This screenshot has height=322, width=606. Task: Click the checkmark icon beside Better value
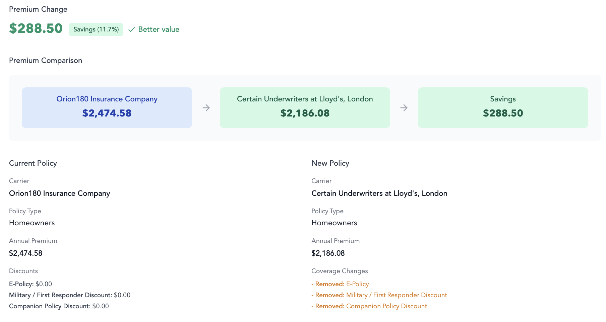tap(131, 29)
